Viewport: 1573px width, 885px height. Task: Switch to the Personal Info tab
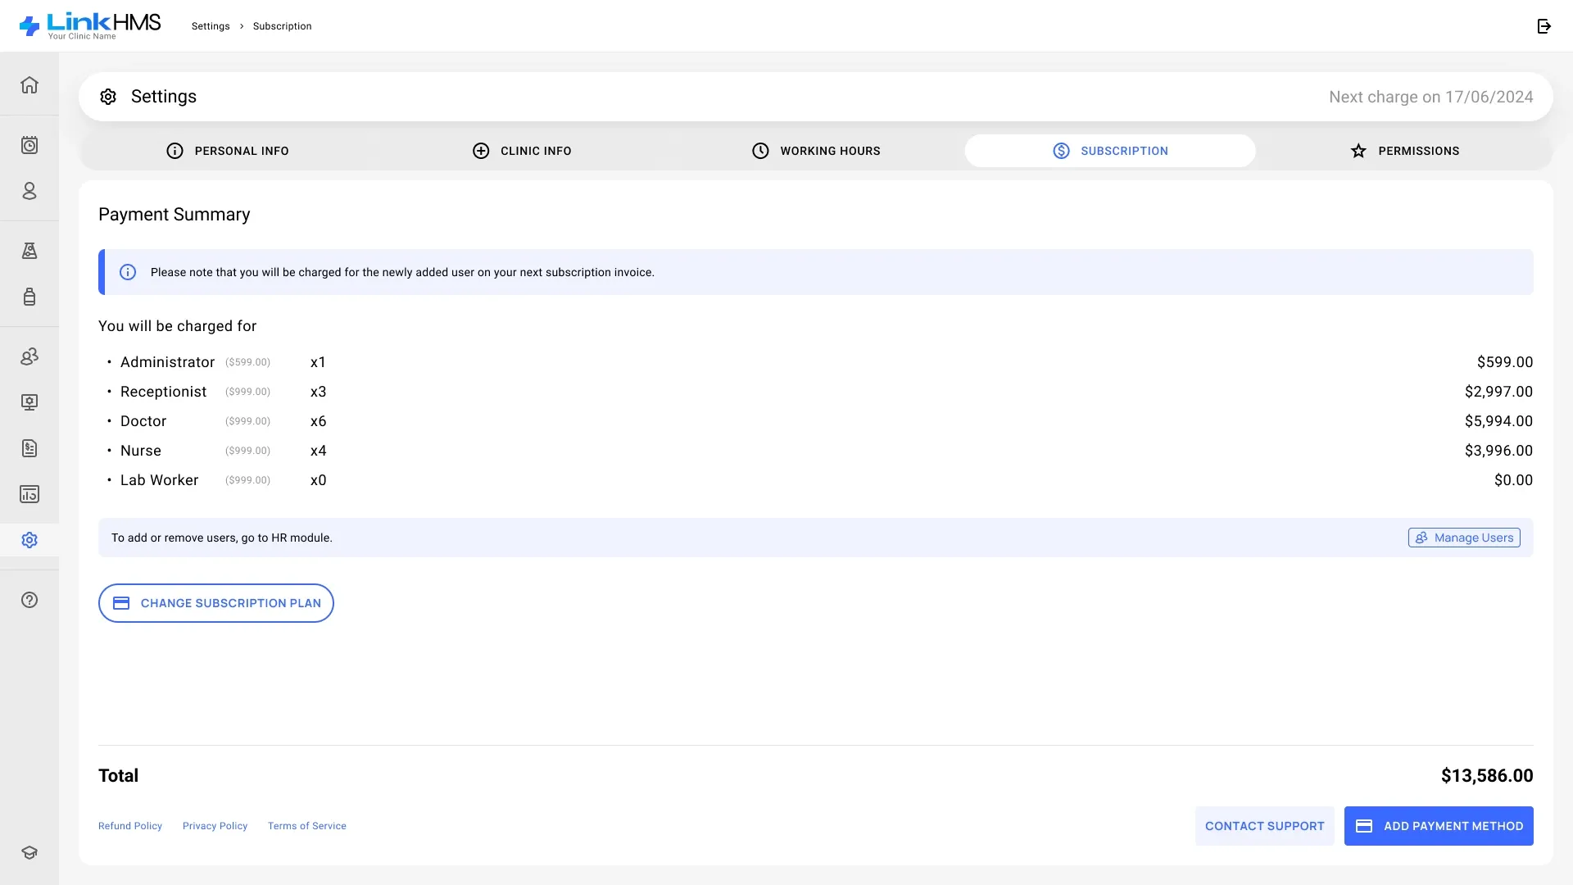227,151
